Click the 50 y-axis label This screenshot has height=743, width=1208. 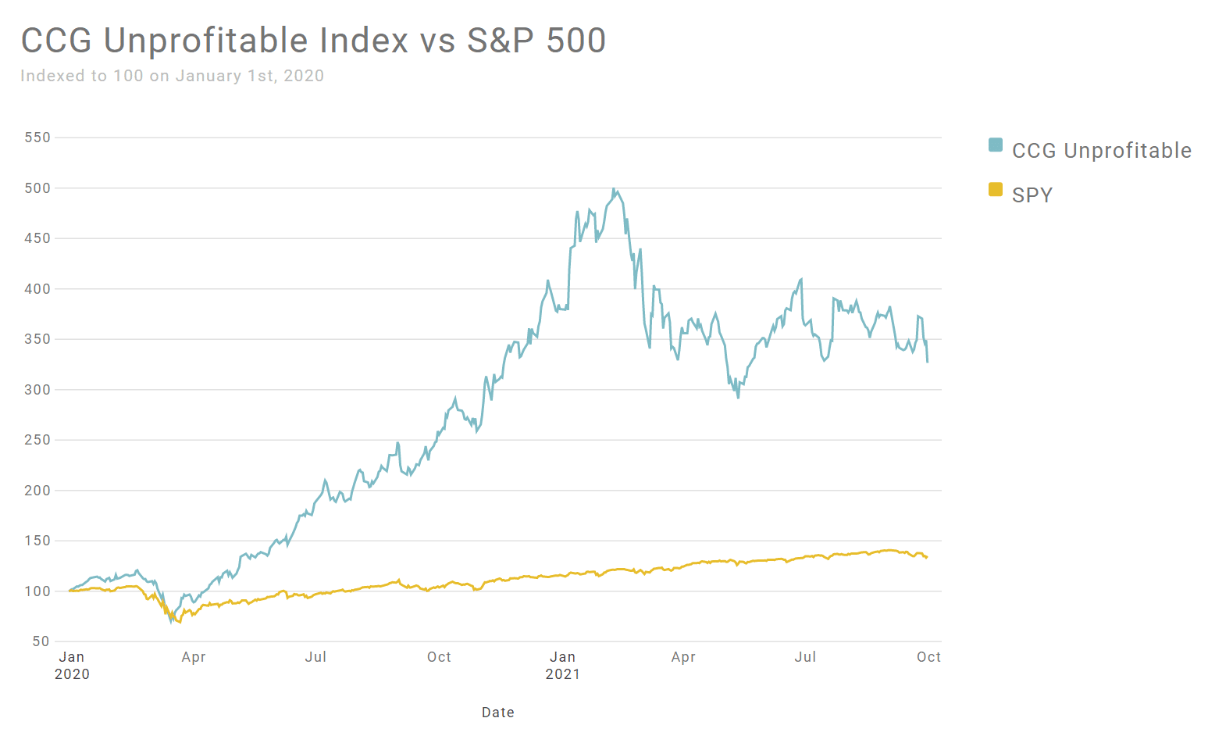coord(41,641)
